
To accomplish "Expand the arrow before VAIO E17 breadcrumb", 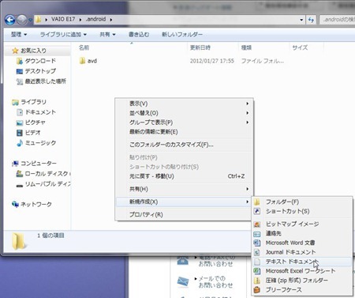I will [x=46, y=20].
